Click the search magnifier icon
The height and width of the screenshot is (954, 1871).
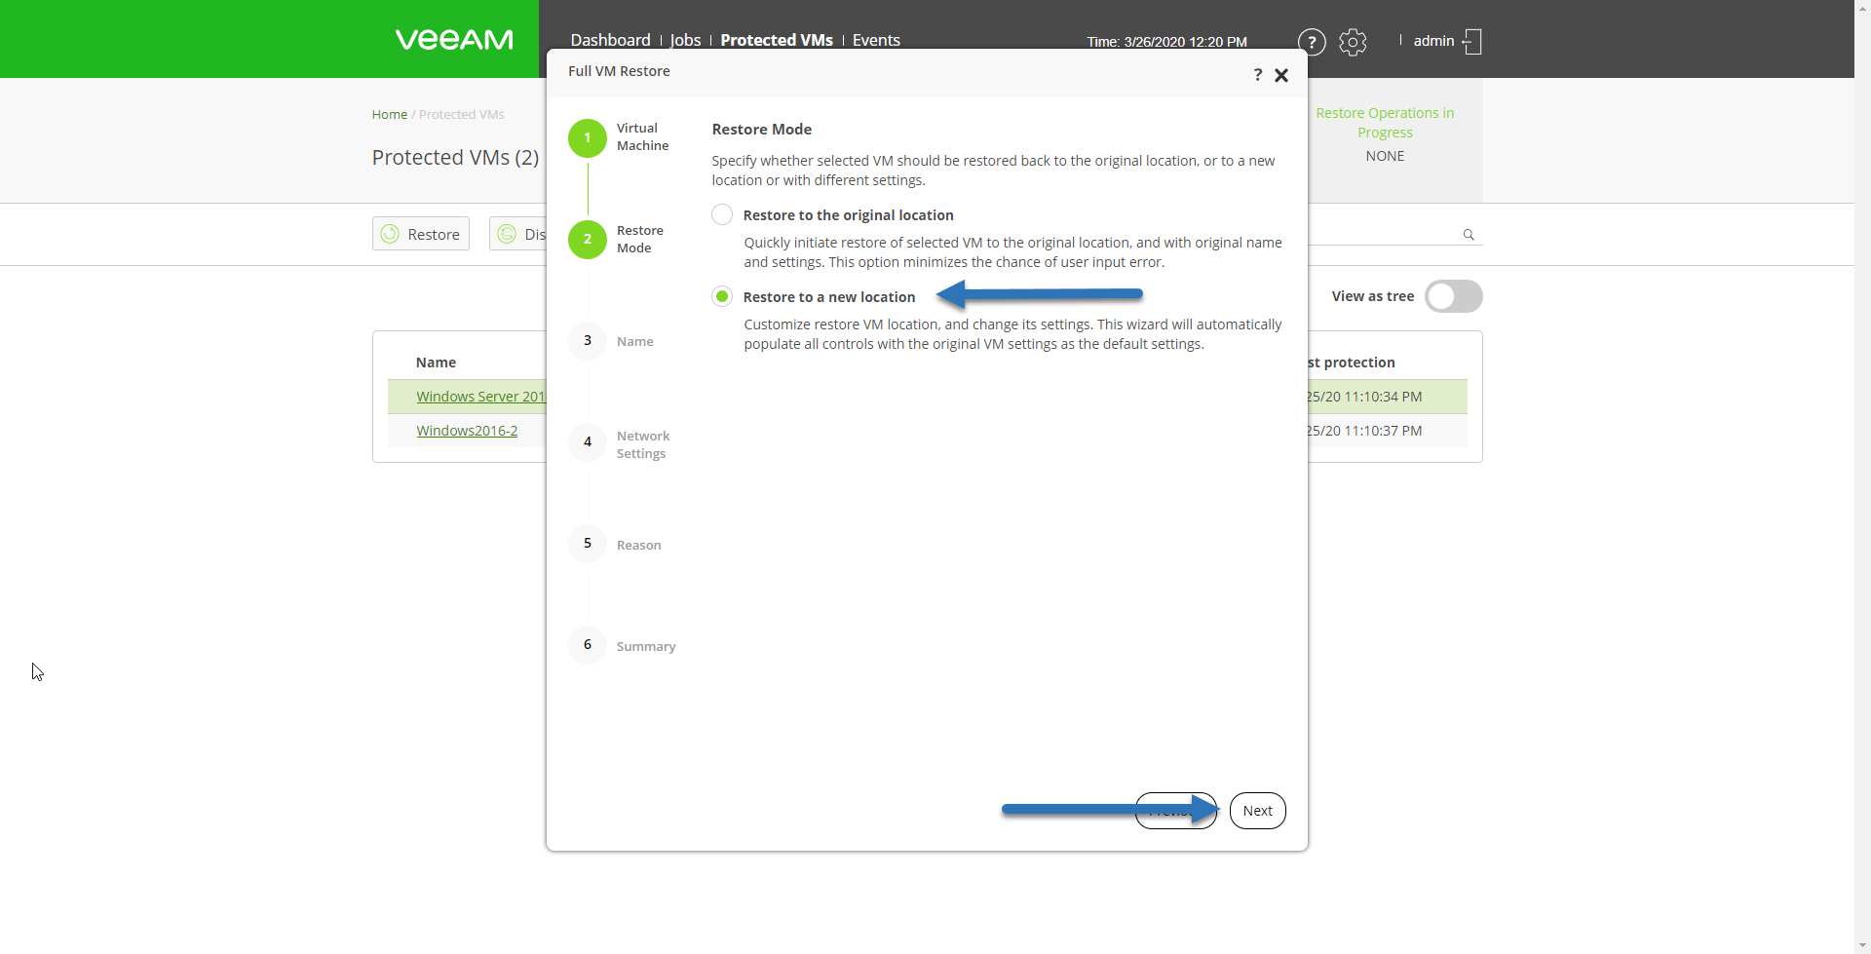(x=1469, y=235)
